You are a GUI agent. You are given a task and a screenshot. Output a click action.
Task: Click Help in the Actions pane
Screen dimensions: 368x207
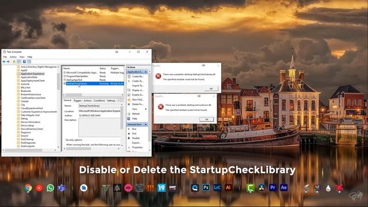tap(135, 118)
